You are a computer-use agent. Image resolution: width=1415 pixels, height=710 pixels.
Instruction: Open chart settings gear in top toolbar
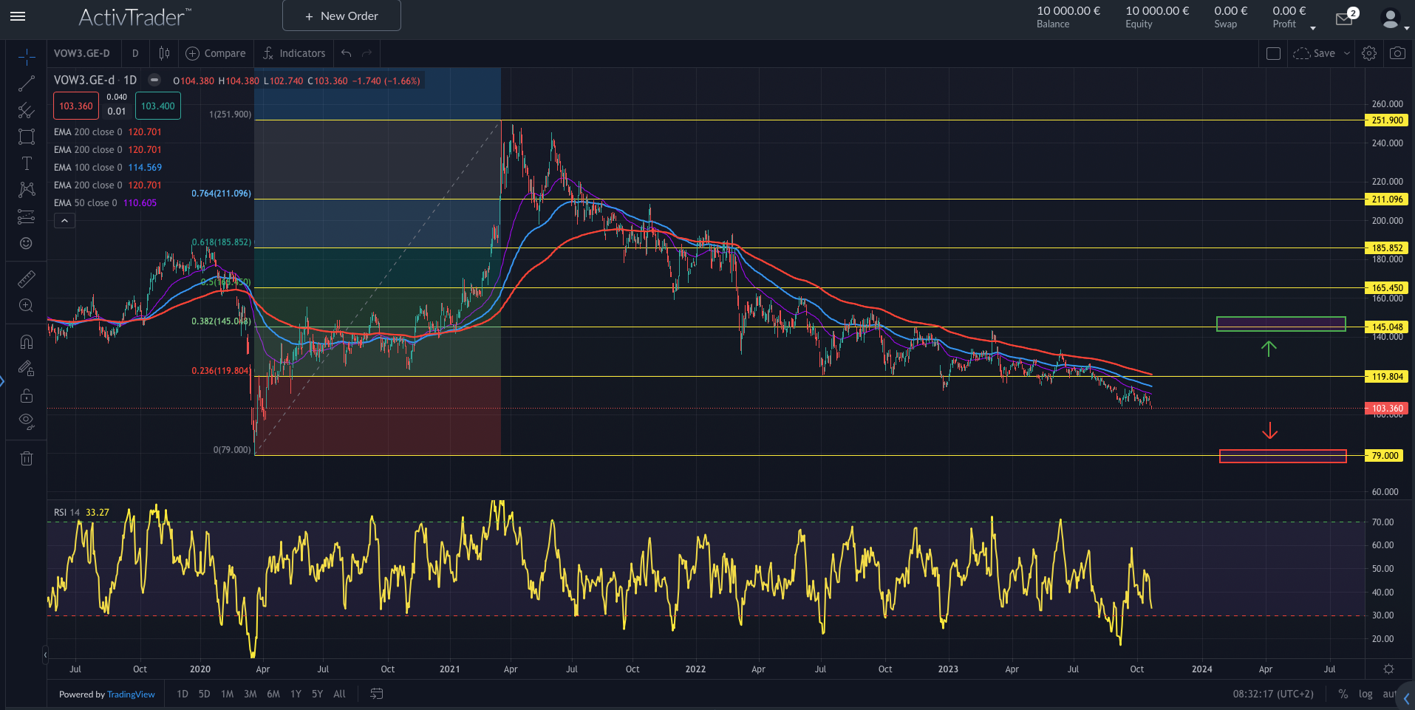pos(1369,53)
